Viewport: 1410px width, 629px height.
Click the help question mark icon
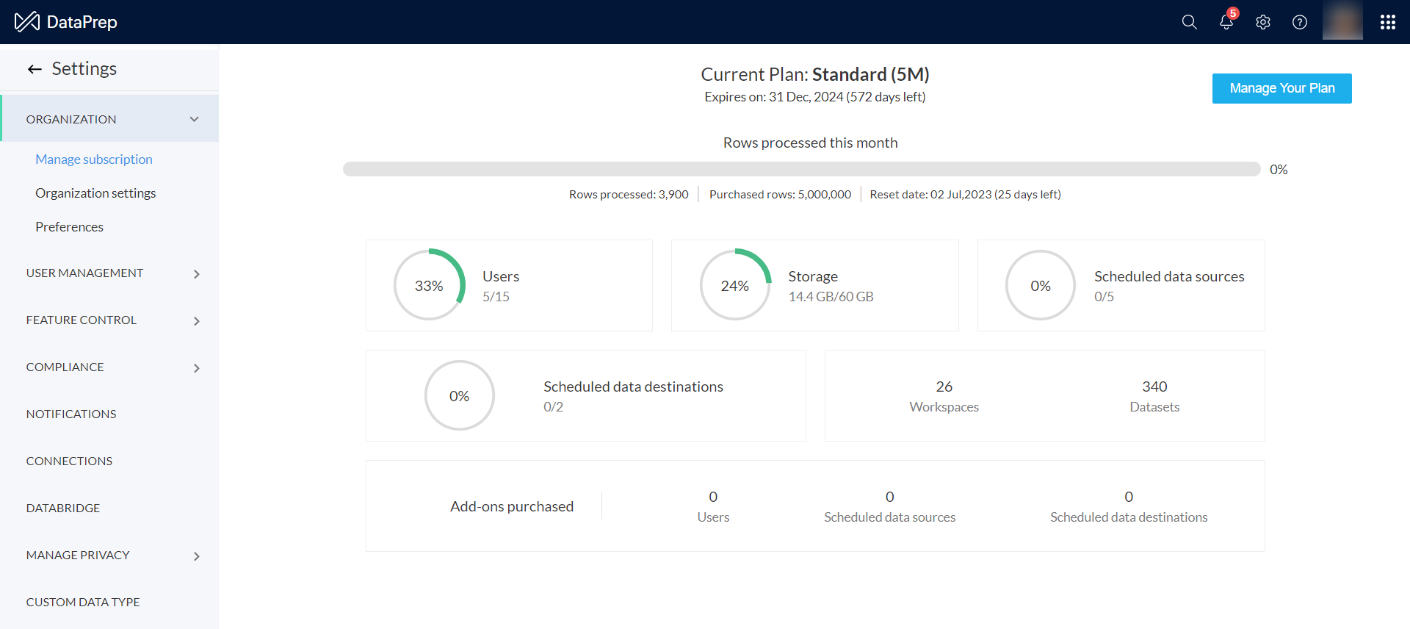point(1299,22)
